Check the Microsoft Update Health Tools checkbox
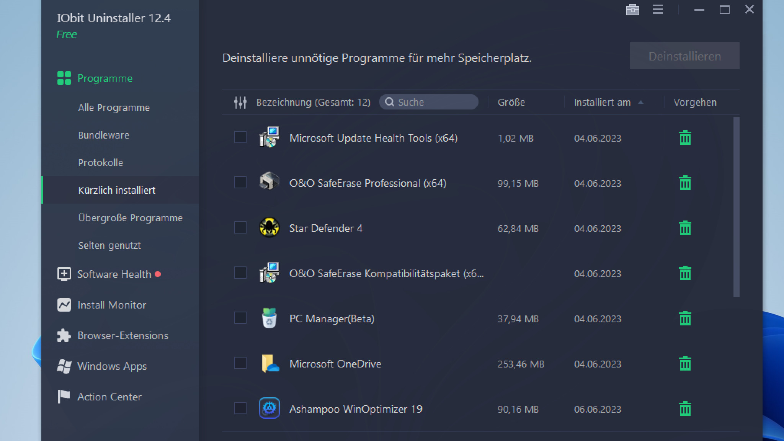This screenshot has width=784, height=441. coord(240,137)
